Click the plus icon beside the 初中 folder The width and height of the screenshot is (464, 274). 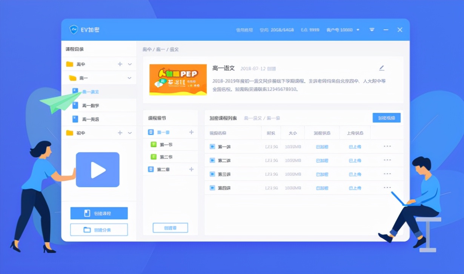120,133
